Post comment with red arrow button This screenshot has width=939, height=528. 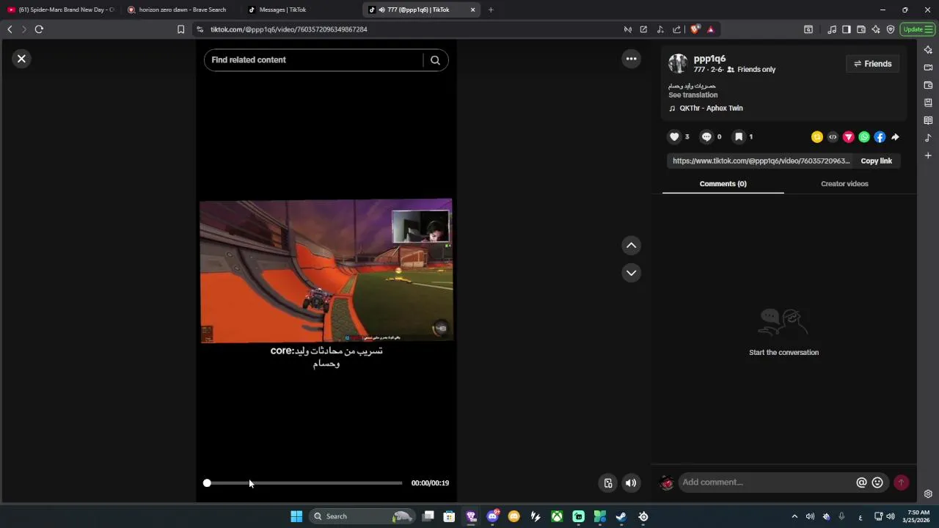click(x=901, y=483)
